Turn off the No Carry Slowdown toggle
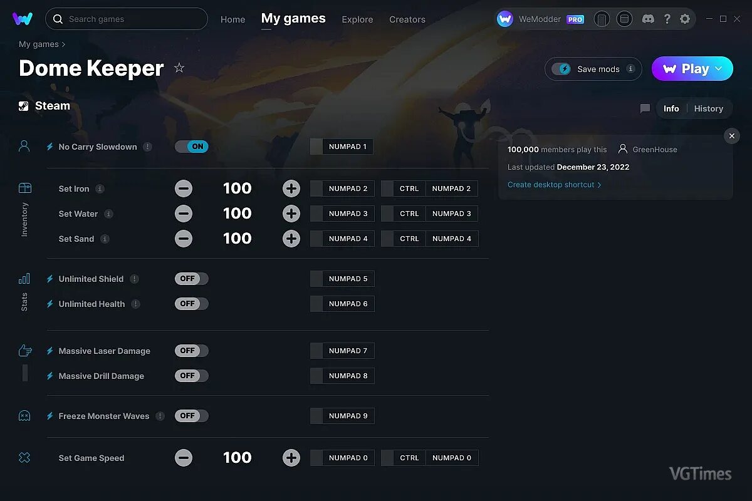The width and height of the screenshot is (752, 501). 192,147
